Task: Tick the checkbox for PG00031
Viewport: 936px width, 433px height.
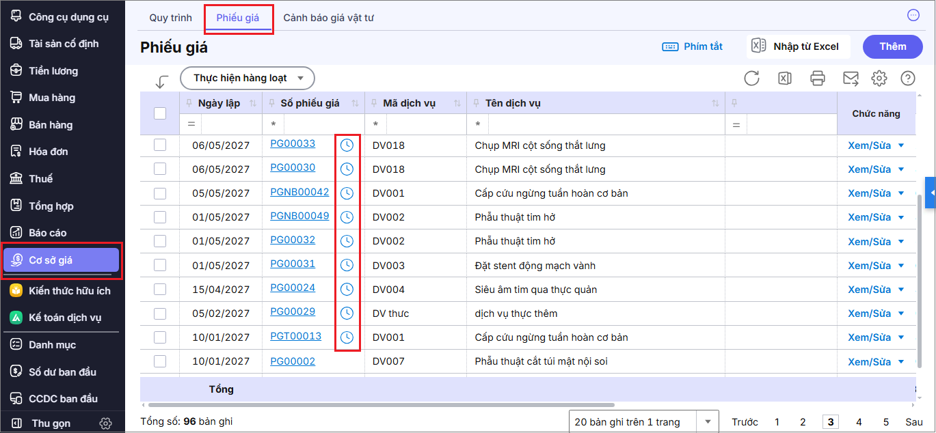Action: [x=160, y=265]
